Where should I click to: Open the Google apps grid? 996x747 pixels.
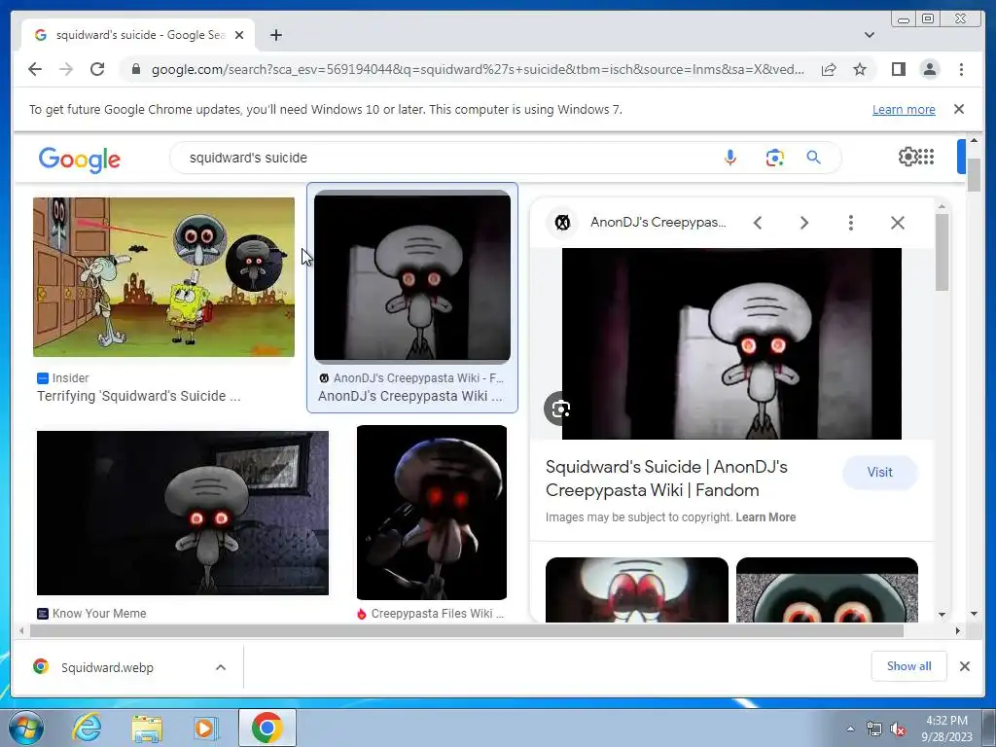[926, 157]
